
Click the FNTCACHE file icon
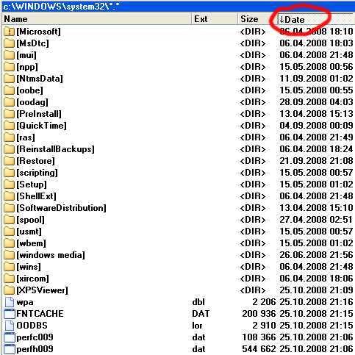[x=10, y=314]
